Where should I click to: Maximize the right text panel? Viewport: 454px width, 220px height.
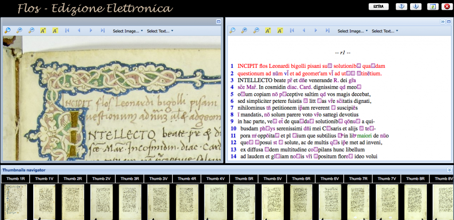[449, 21]
